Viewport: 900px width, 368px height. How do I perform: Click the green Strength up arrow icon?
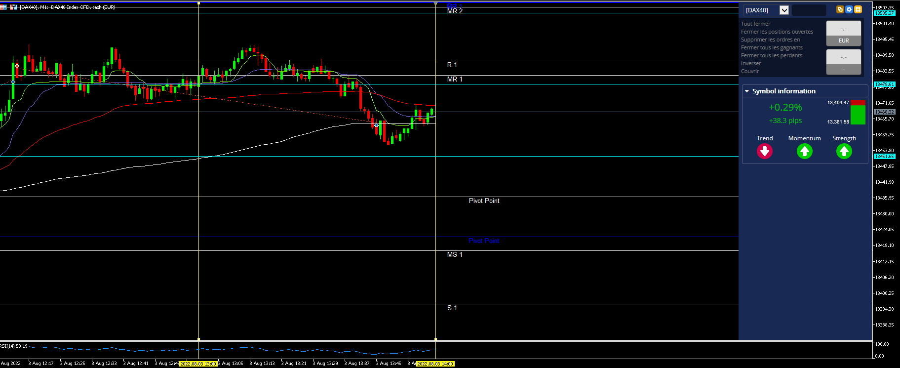point(844,151)
